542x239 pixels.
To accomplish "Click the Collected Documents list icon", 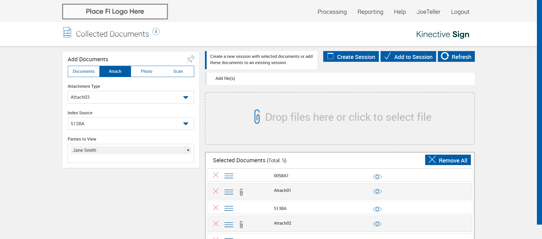I will tap(67, 32).
